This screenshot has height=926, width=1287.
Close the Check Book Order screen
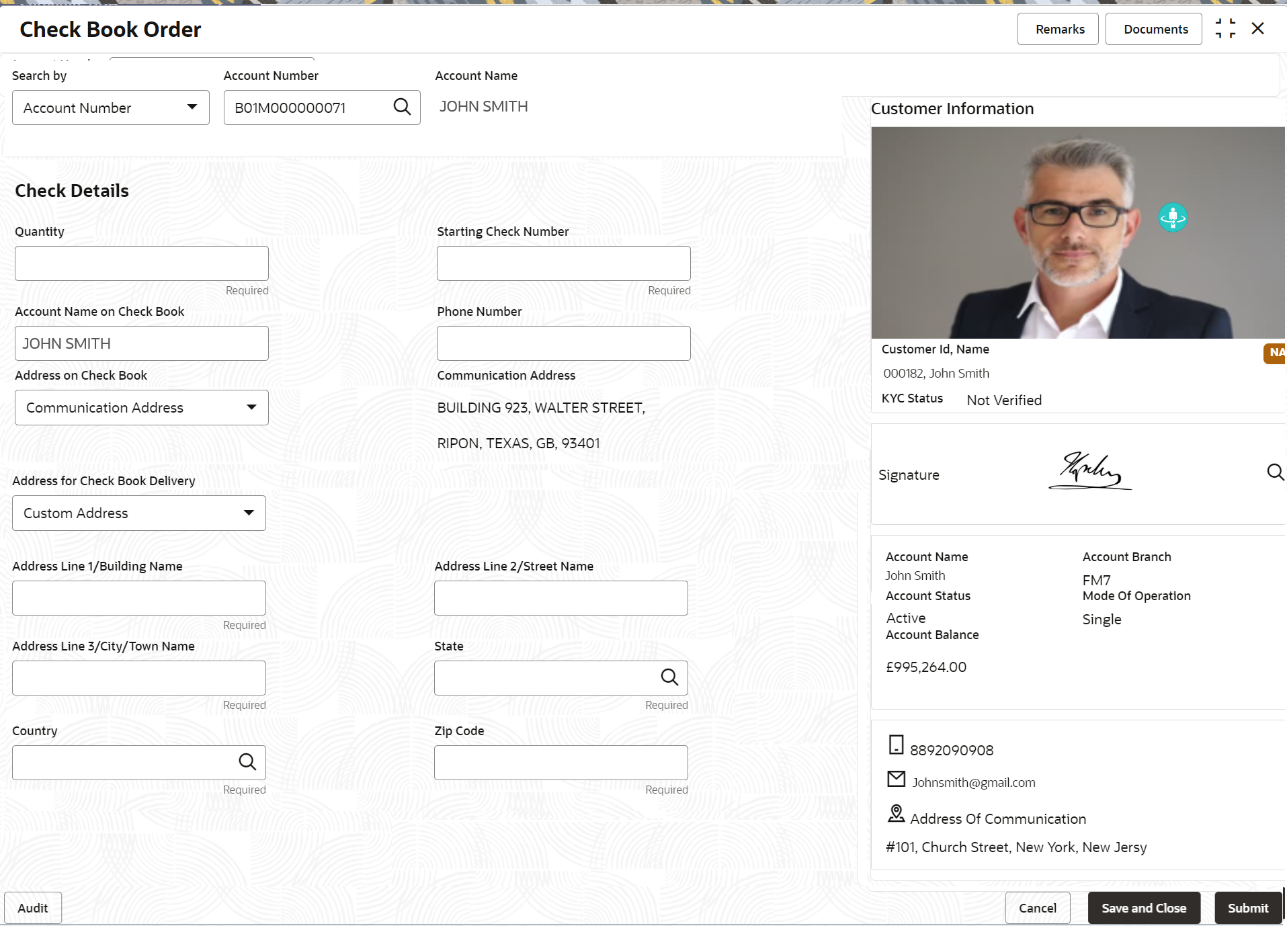[1258, 28]
